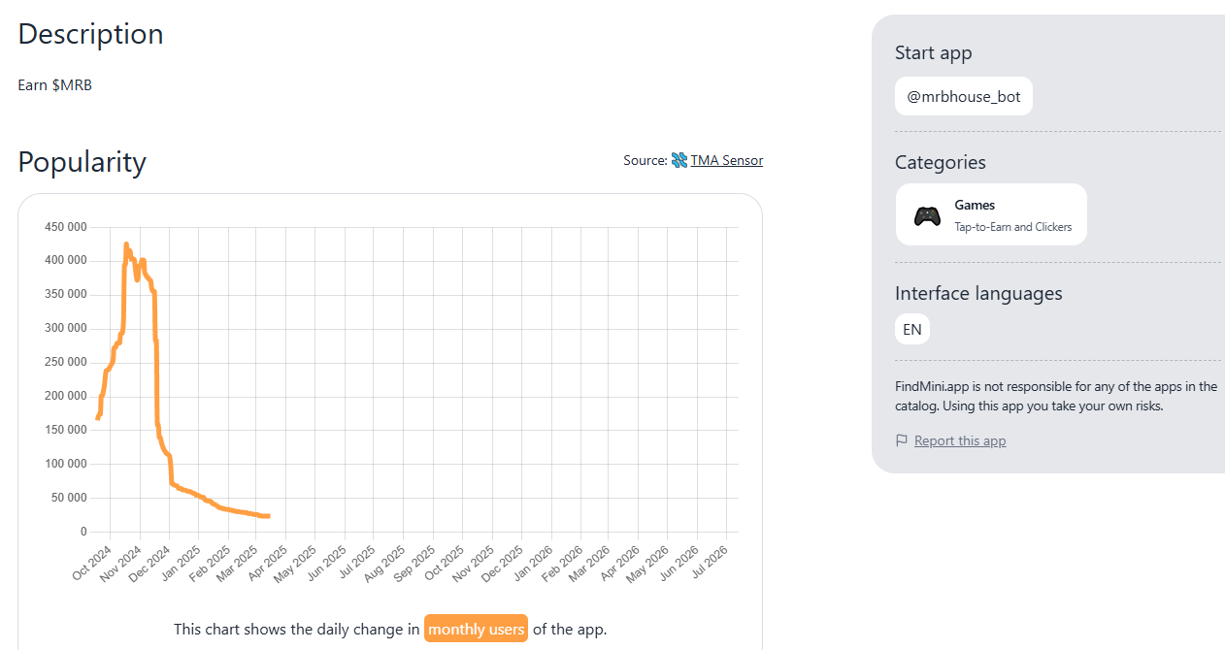The image size is (1225, 650).
Task: Click 'This chart shows the daily change in' text
Action: 297,629
